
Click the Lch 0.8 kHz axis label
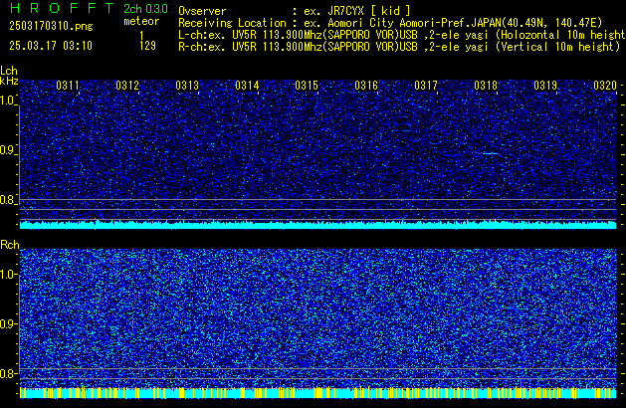click(x=8, y=200)
